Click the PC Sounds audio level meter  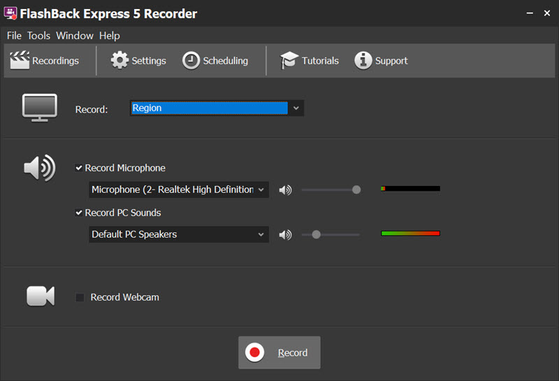[410, 233]
